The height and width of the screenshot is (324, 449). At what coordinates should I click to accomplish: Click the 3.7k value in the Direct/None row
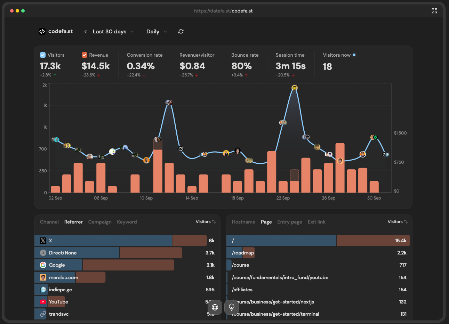[x=210, y=253]
